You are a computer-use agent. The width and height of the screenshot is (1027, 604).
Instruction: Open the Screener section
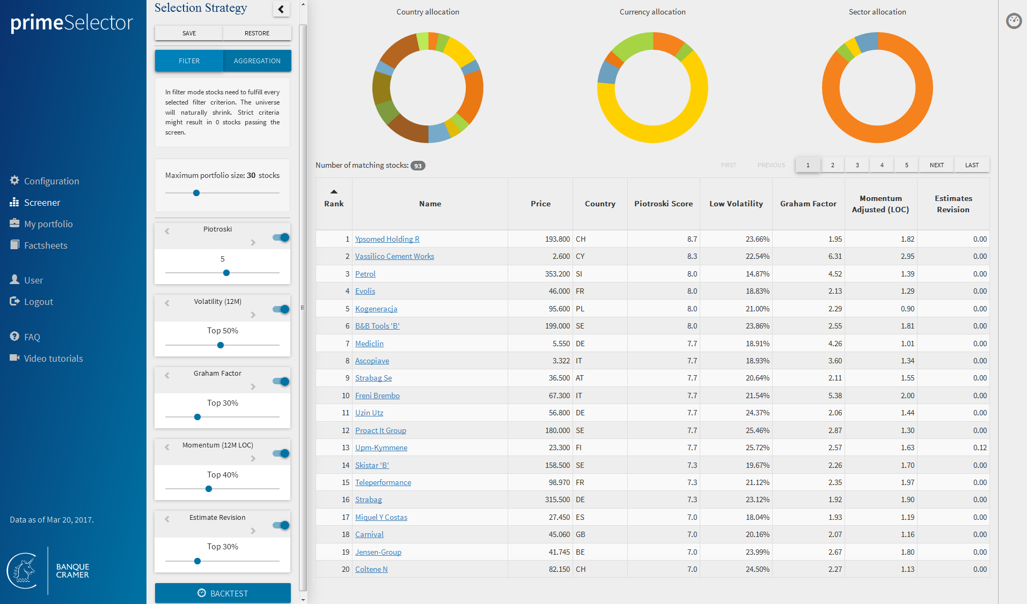pos(42,202)
